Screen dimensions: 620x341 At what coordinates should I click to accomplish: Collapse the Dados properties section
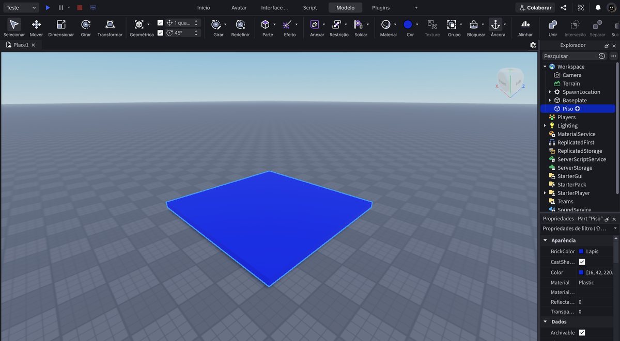(x=545, y=322)
